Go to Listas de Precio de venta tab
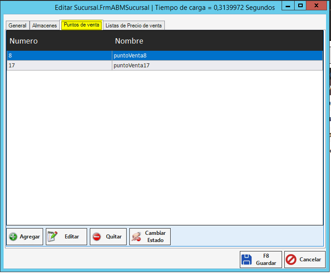 pos(133,26)
